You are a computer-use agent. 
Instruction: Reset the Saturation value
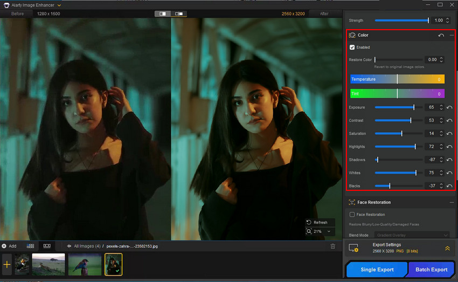[449, 134]
